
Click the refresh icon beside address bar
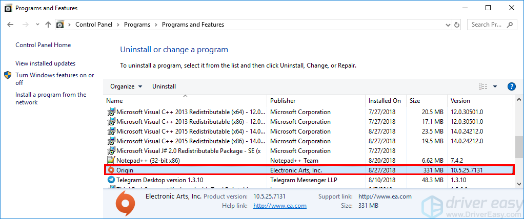click(x=456, y=25)
